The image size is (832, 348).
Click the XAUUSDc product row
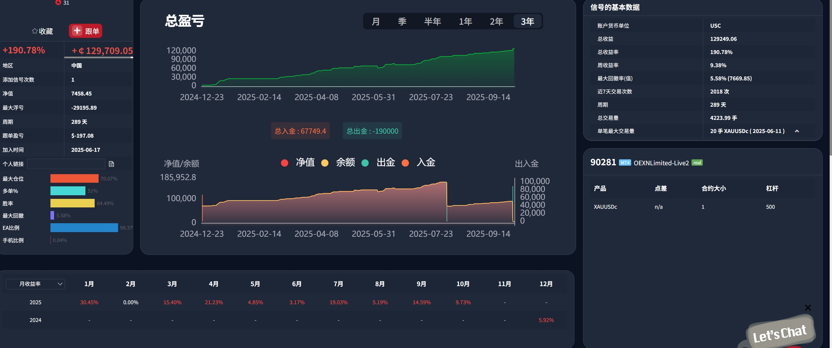[703, 207]
